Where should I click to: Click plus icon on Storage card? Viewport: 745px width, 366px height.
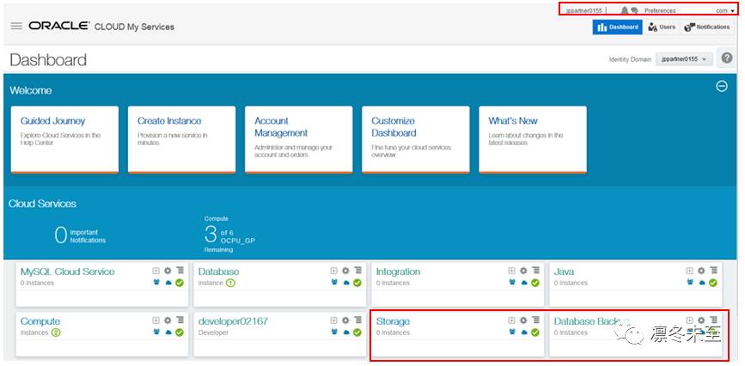pyautogui.click(x=511, y=320)
